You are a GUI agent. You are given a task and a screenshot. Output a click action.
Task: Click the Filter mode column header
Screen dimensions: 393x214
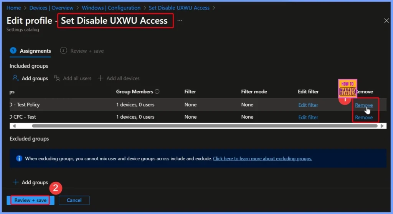click(x=254, y=91)
